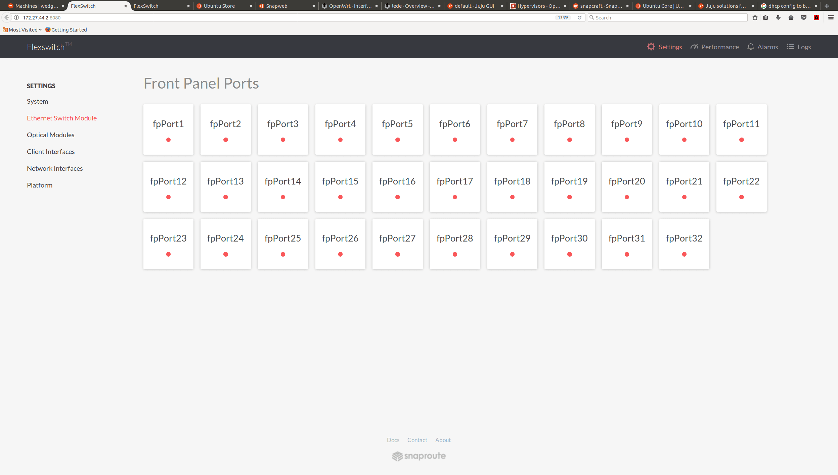Click the Settings gear icon

click(651, 47)
